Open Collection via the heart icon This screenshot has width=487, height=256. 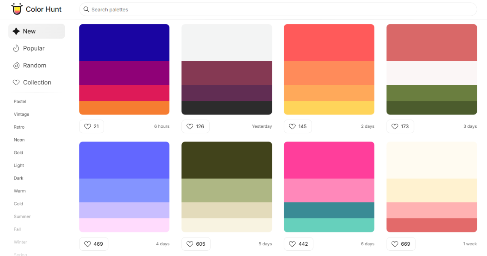tap(16, 83)
